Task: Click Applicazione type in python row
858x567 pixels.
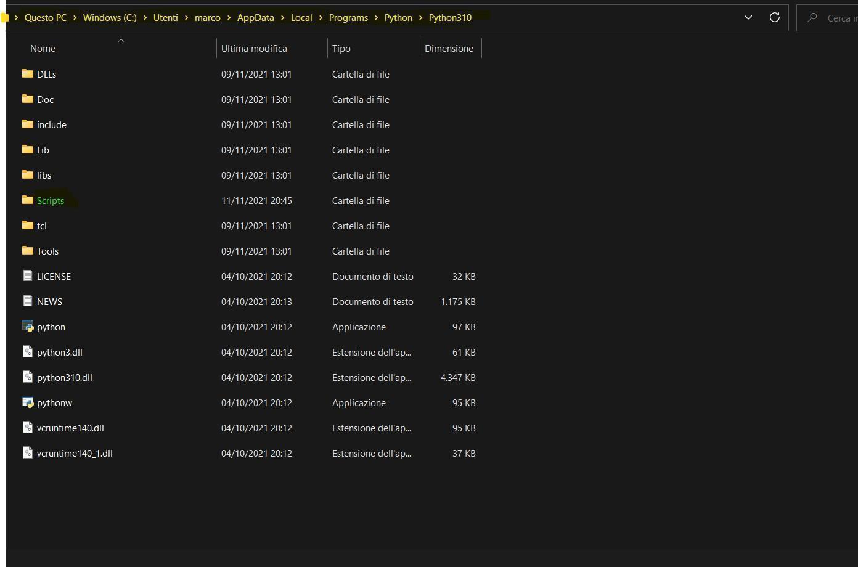Action: (x=359, y=327)
